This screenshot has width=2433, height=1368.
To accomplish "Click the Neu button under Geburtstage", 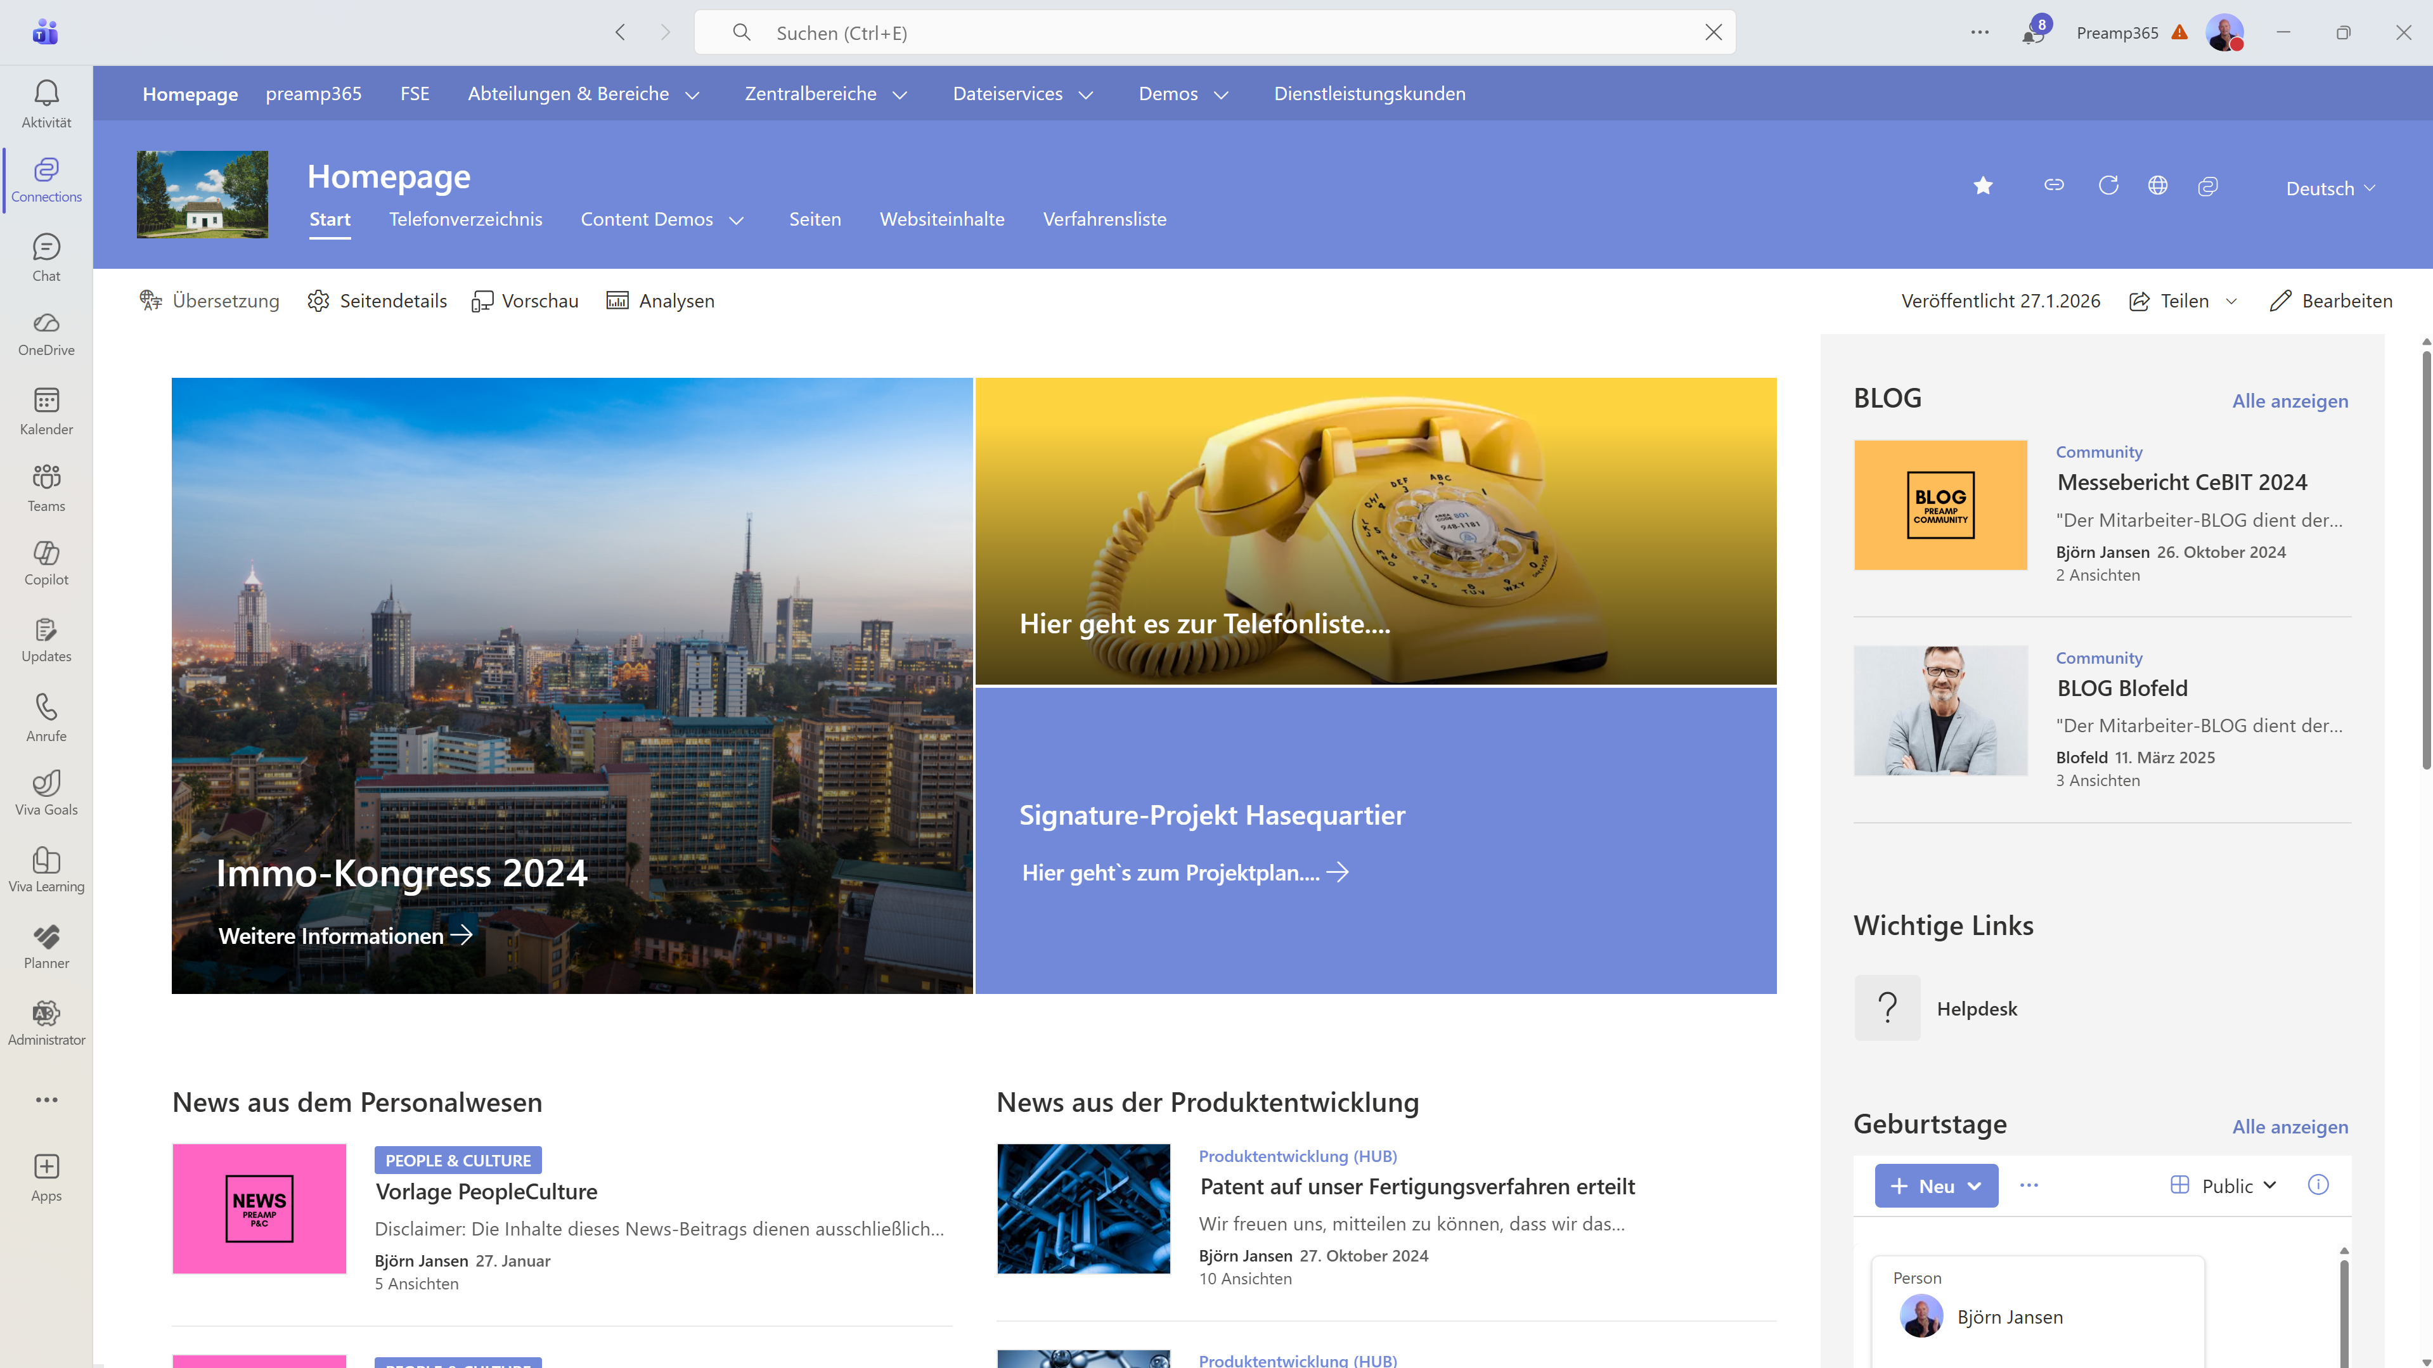I will (1935, 1185).
